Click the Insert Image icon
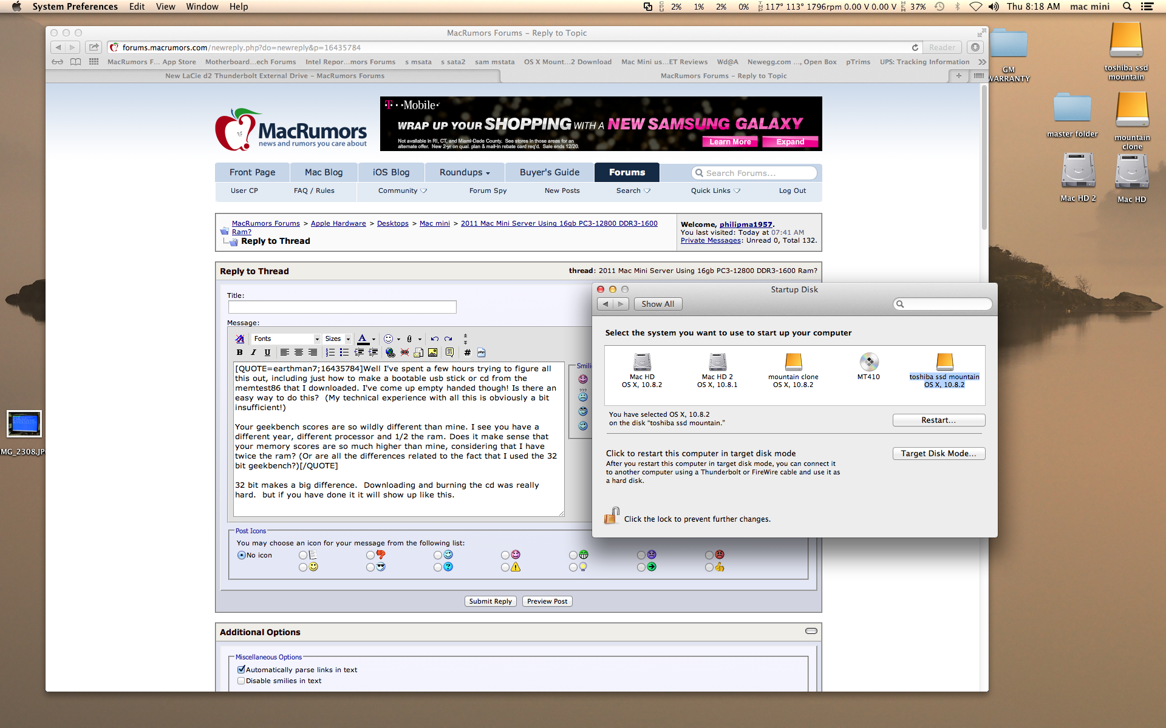The width and height of the screenshot is (1166, 728). [x=432, y=352]
